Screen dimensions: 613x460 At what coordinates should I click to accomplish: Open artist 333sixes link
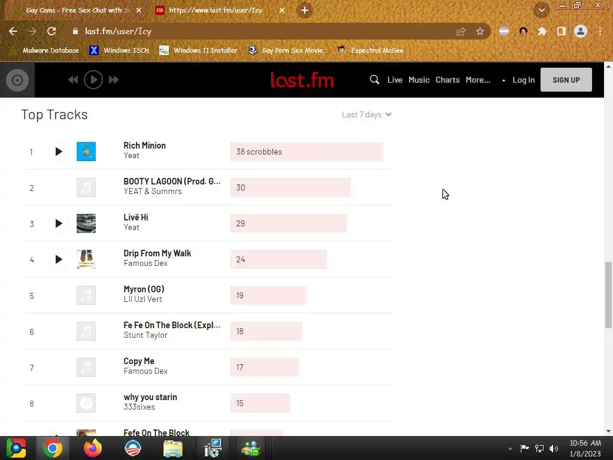click(x=139, y=407)
